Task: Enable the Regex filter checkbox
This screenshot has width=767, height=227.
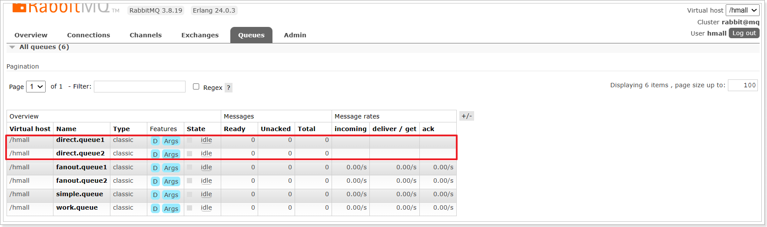Action: point(196,87)
